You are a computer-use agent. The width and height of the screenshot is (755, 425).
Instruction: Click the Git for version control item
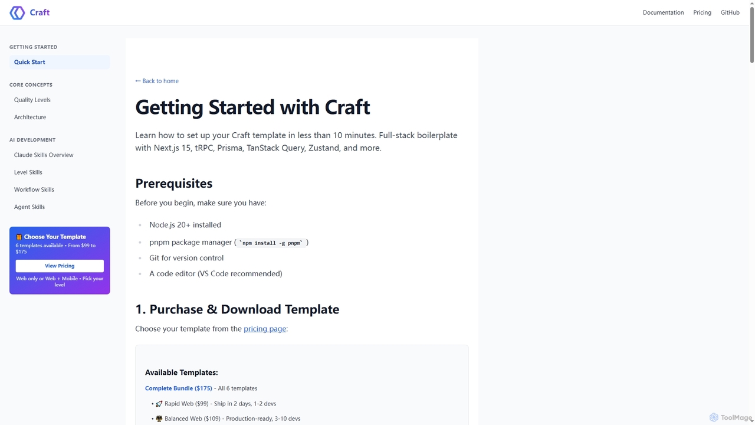pyautogui.click(x=186, y=258)
